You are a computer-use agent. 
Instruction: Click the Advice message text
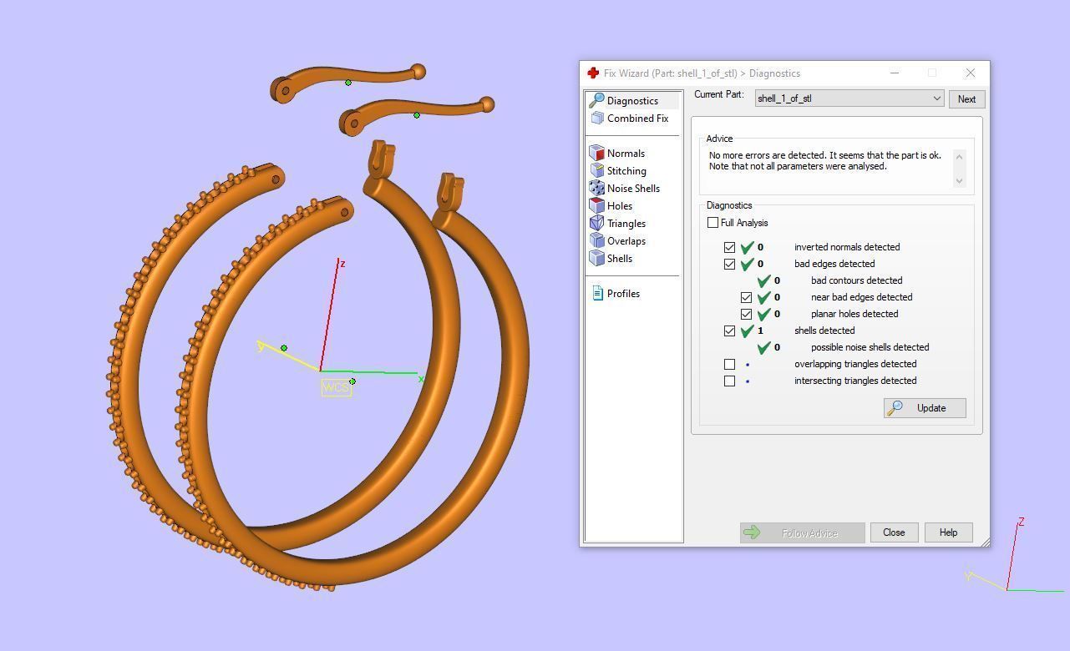pos(824,161)
